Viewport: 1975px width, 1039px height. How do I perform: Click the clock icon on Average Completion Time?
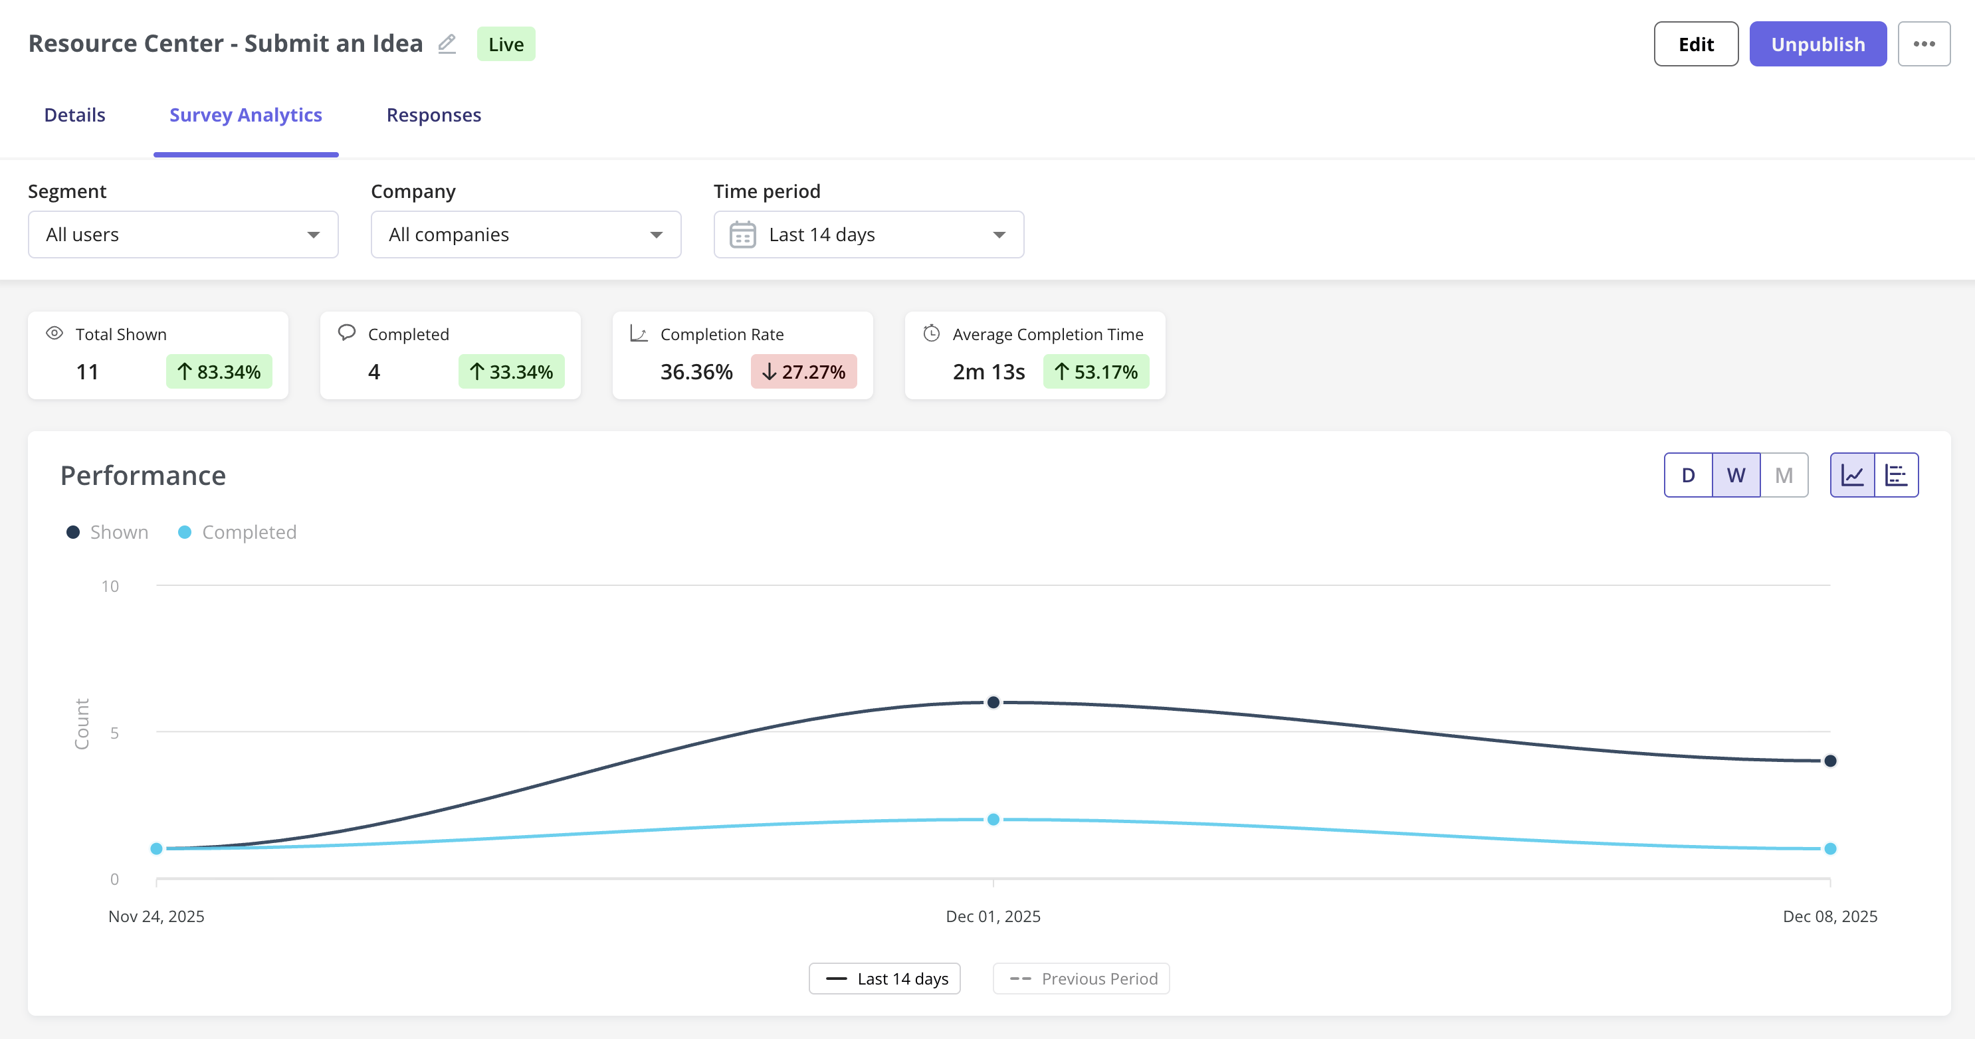point(931,333)
